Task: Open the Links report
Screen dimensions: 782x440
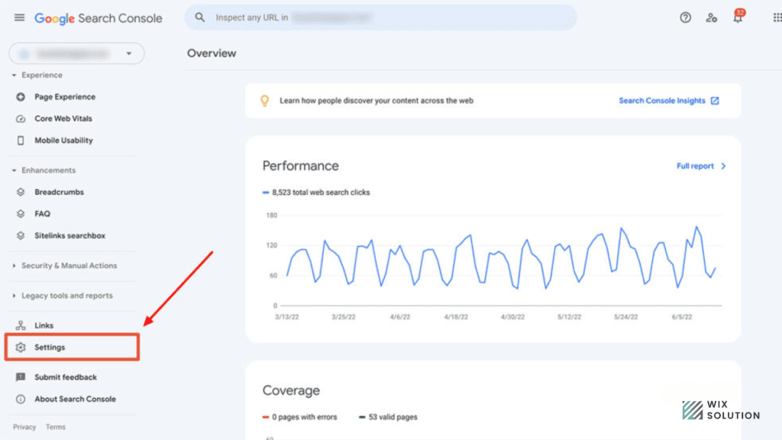Action: click(44, 325)
